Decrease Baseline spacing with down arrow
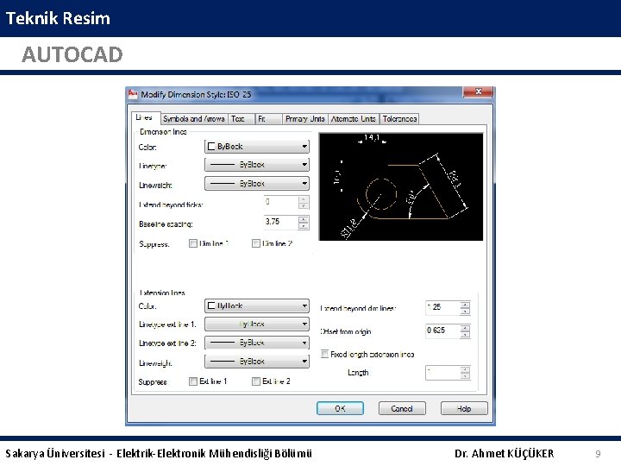The image size is (621, 466). (304, 226)
